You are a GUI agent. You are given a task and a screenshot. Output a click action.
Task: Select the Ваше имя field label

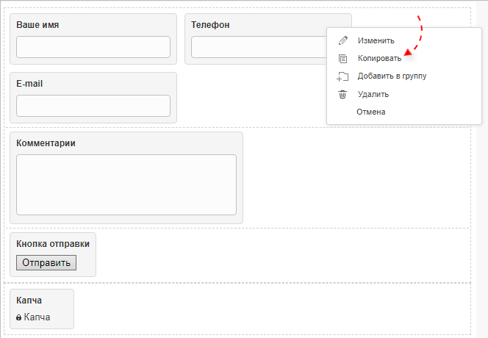(x=37, y=25)
